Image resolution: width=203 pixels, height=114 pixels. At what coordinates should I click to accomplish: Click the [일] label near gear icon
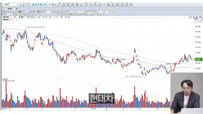point(190,17)
